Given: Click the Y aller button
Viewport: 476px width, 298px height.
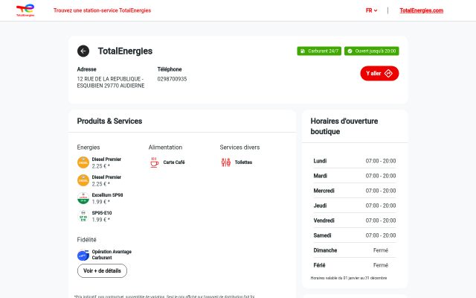Looking at the screenshot, I should point(379,73).
